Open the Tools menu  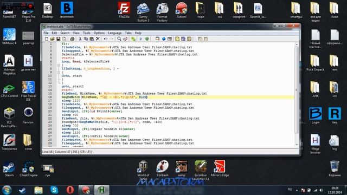pos(87,33)
